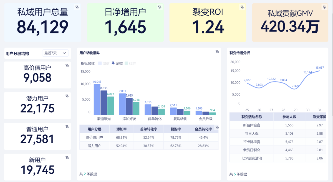Click the 22,175 潜力用户 value
The height and width of the screenshot is (182, 333).
coord(37,108)
